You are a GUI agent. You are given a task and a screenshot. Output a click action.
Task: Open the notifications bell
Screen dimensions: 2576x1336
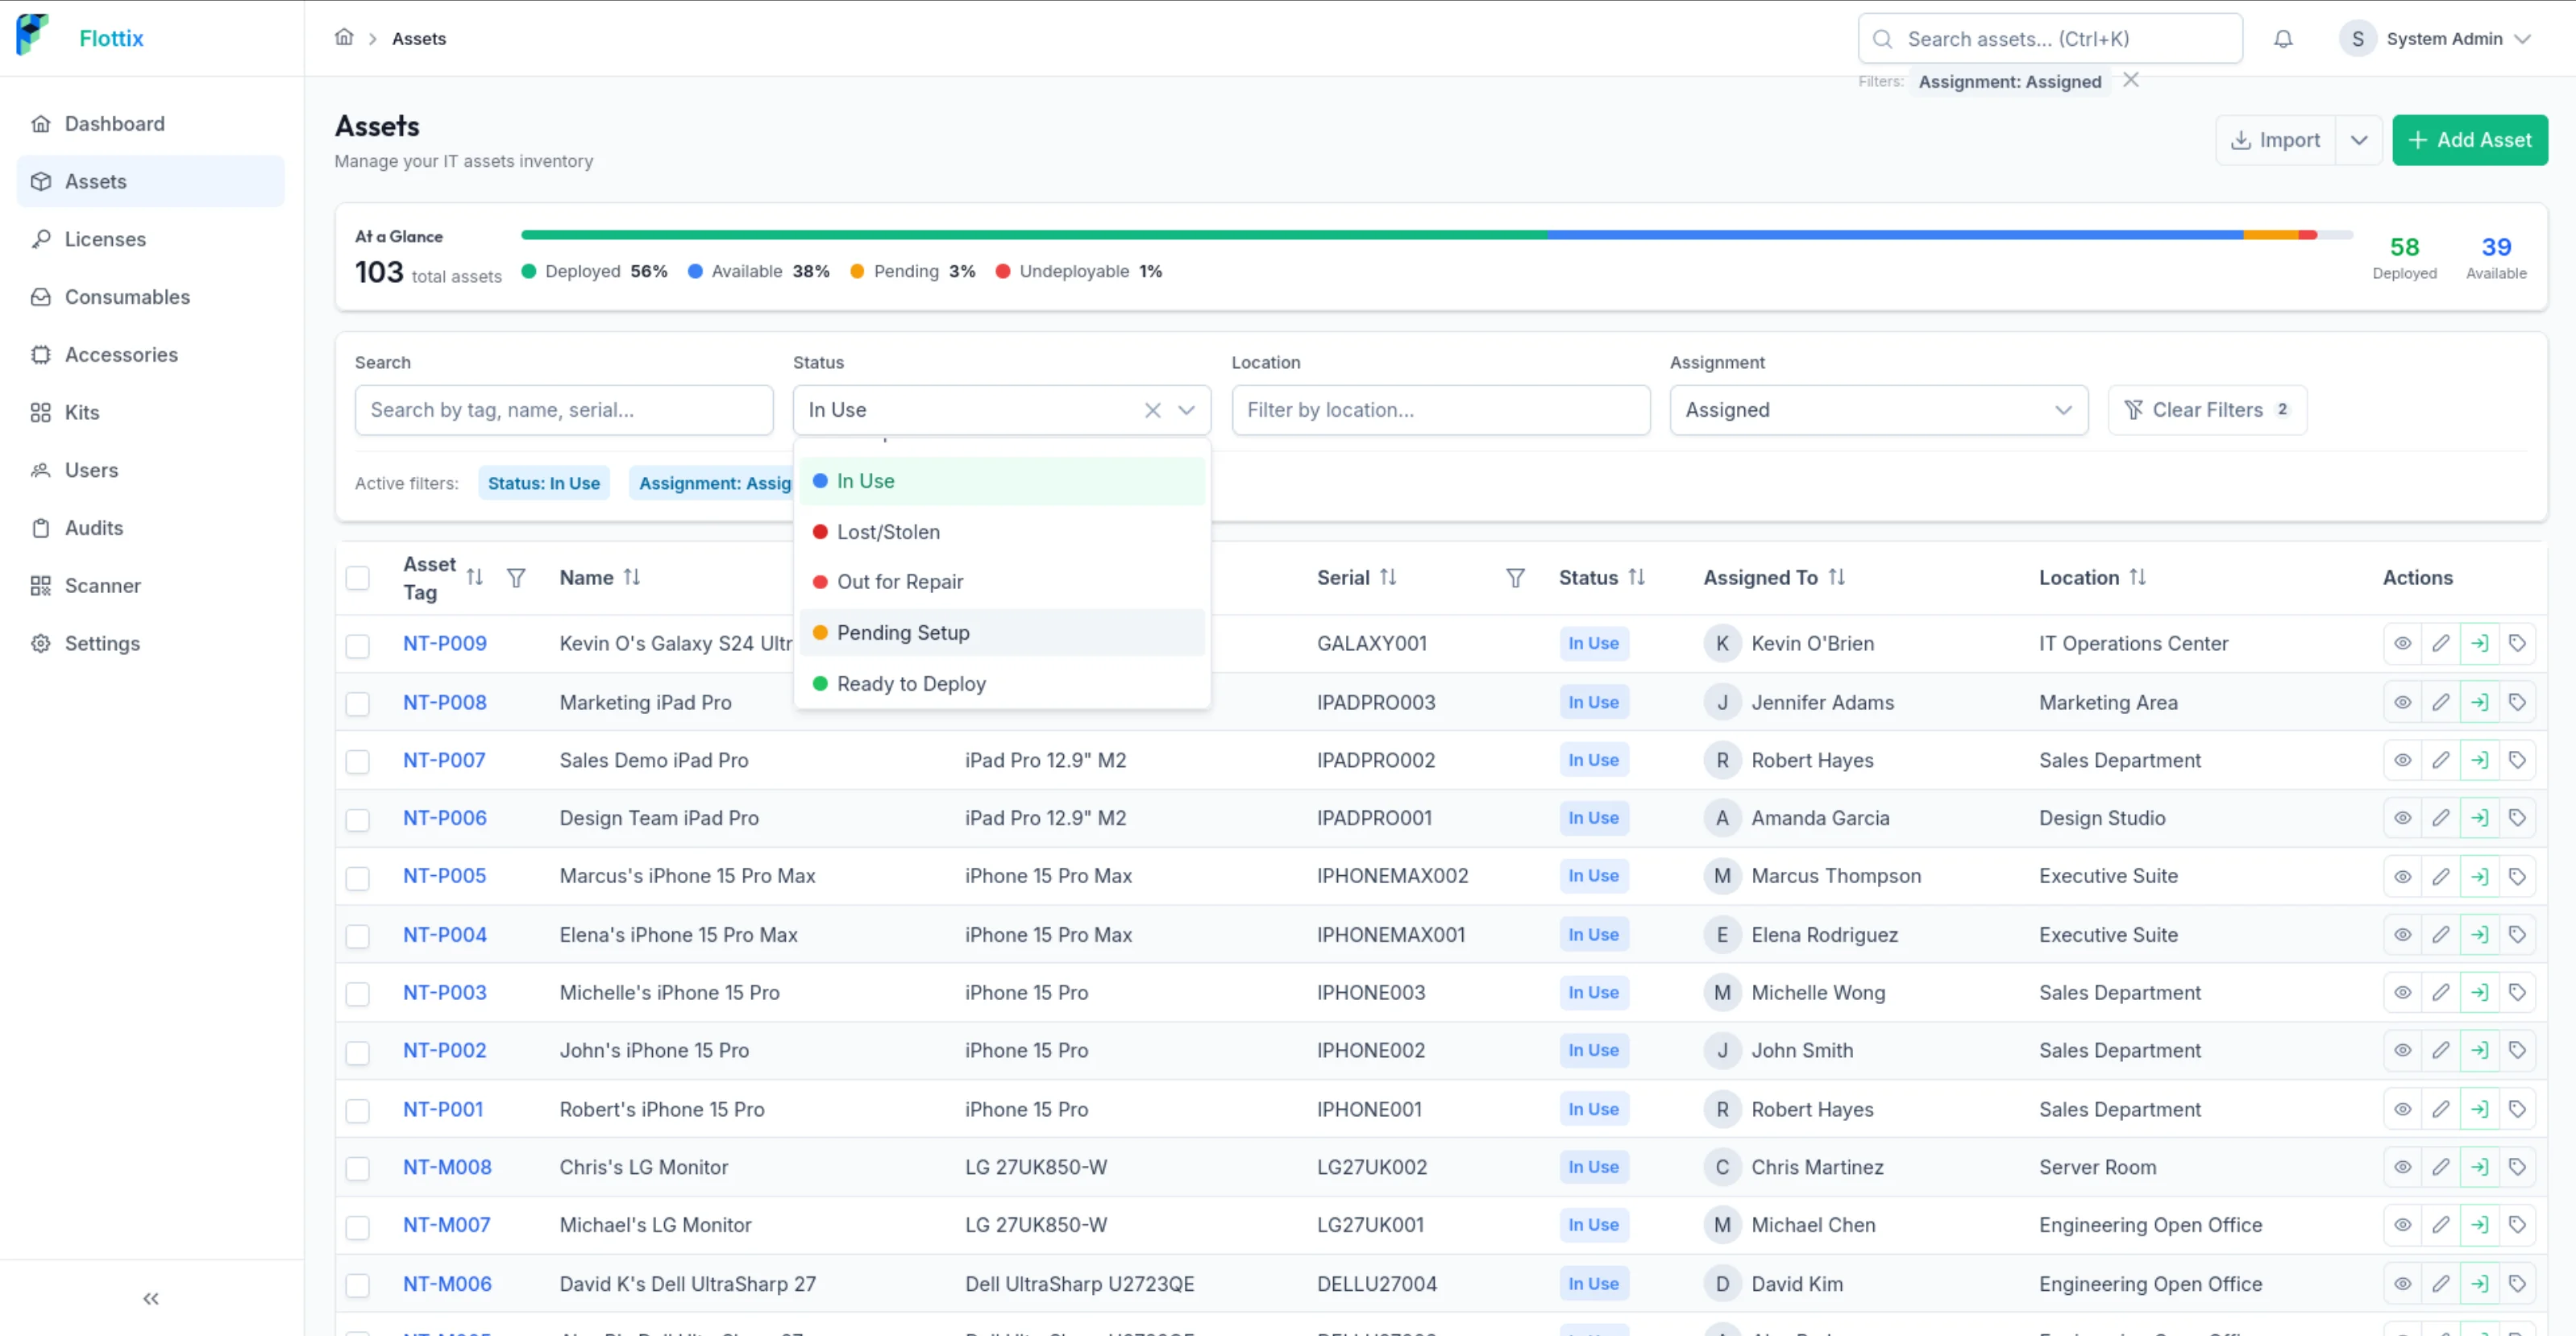2283,39
